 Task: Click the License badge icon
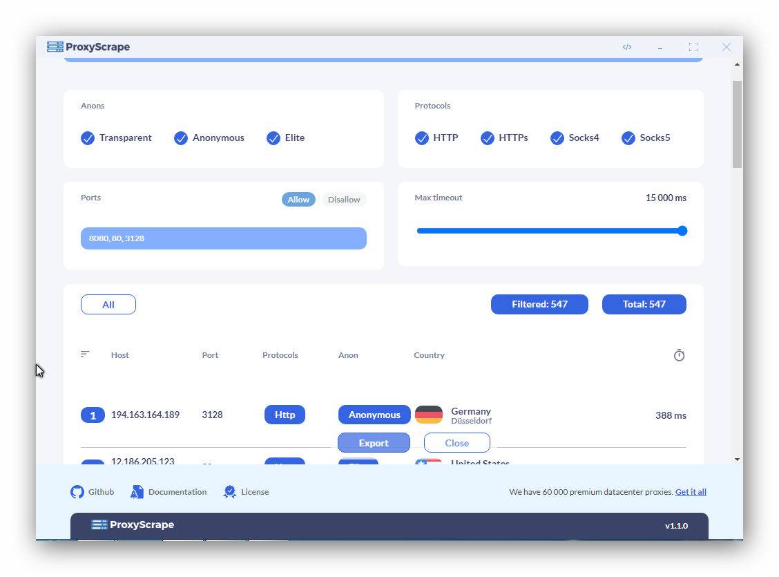[x=229, y=492]
